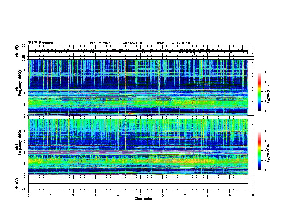Click the time axis tick label "0"
Screen dimensions: 284x219
28,195
